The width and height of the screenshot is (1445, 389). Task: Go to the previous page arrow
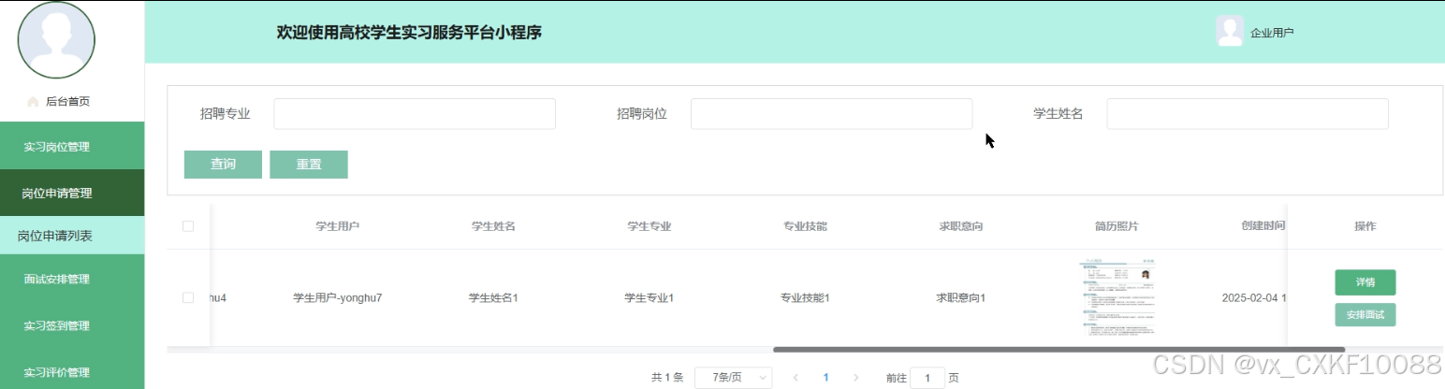tap(795, 378)
